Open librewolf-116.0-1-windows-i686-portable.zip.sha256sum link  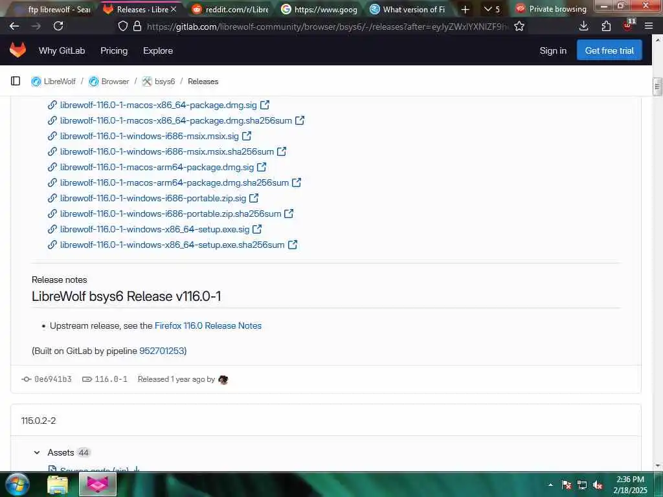170,214
